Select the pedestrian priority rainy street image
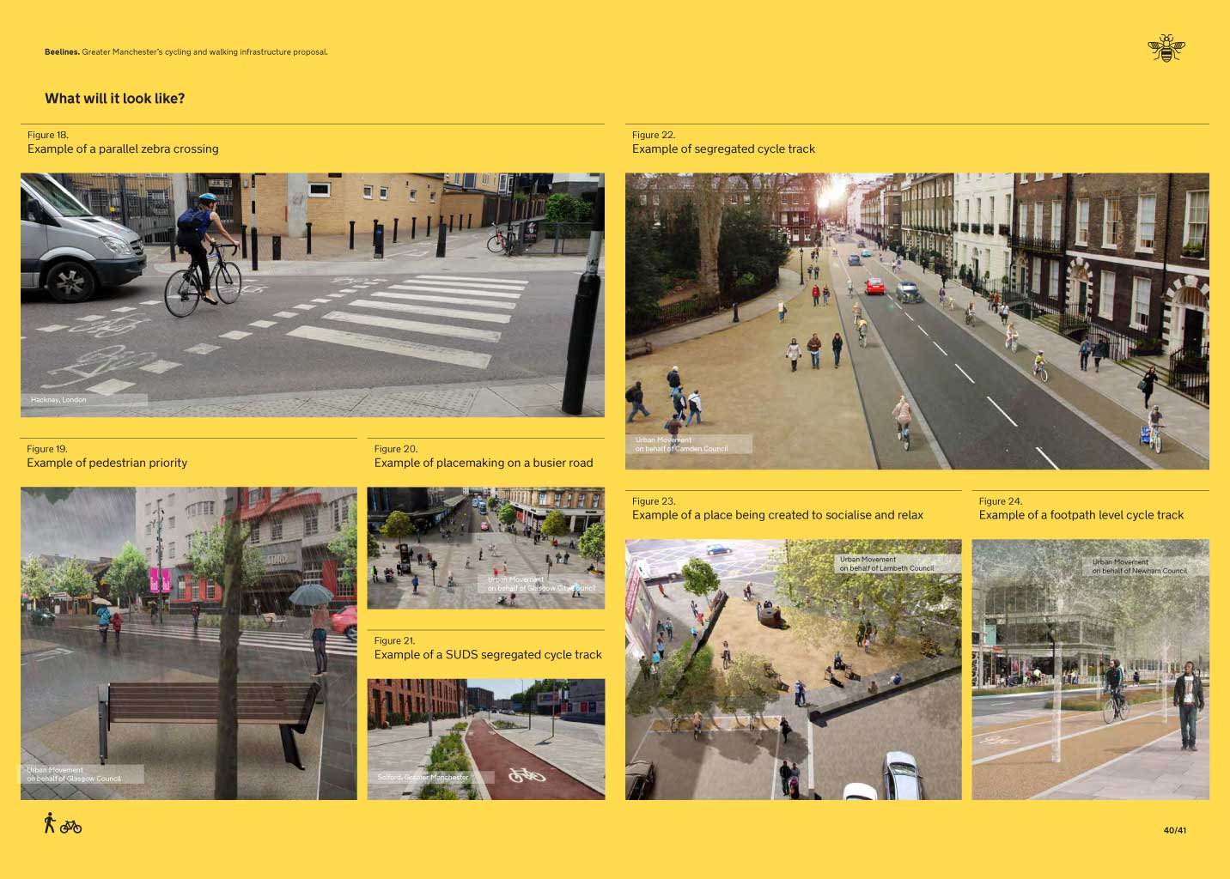 click(188, 643)
